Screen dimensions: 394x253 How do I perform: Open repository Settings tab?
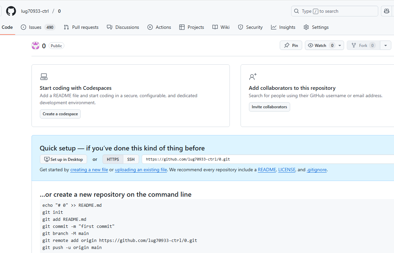click(x=316, y=27)
